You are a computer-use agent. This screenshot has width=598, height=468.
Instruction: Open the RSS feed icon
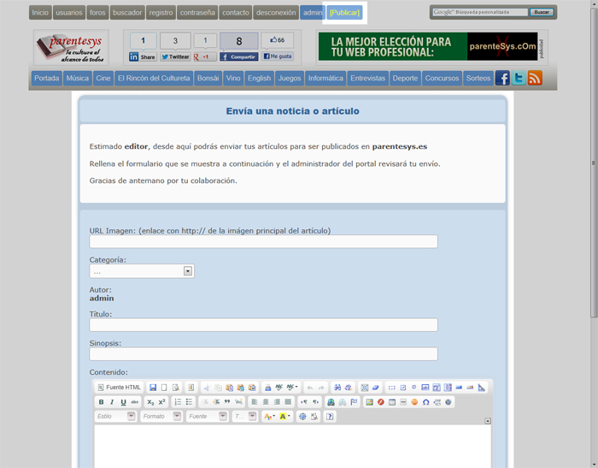535,78
